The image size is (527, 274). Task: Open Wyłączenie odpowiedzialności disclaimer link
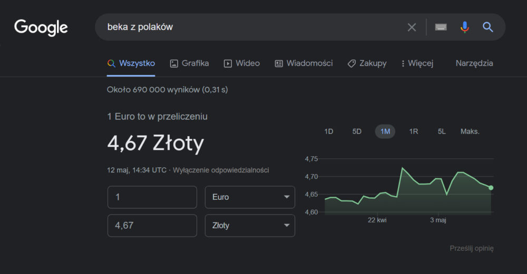(x=221, y=170)
